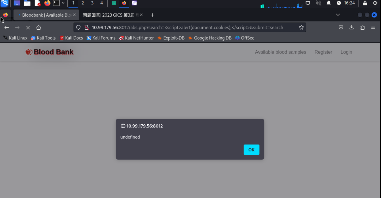
Task: Open the Exploit-DB bookmark
Action: coord(171,38)
